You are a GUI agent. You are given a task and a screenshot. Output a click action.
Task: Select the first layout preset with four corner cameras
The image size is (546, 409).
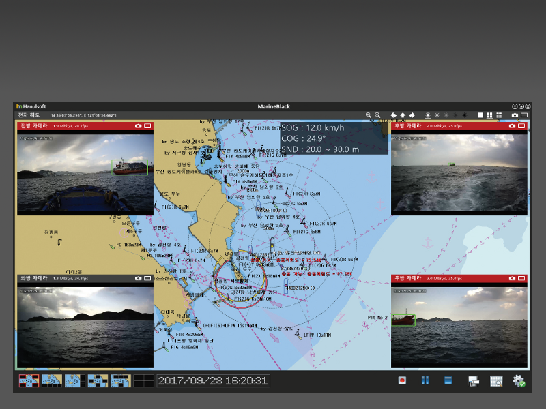pos(28,380)
